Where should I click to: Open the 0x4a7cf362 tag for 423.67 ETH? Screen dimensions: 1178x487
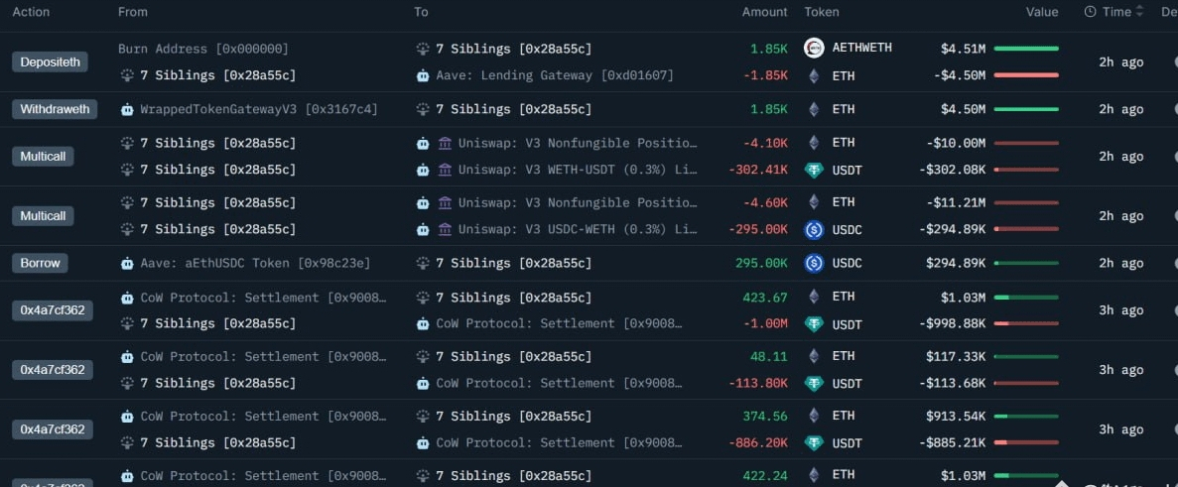click(x=53, y=310)
